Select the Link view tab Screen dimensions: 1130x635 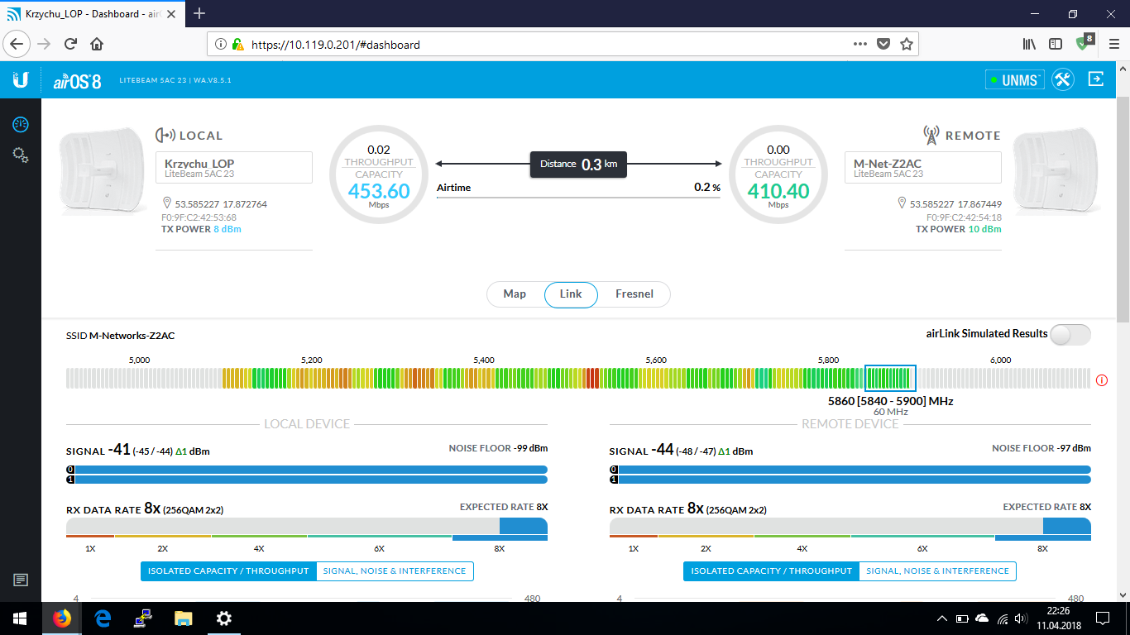(571, 294)
